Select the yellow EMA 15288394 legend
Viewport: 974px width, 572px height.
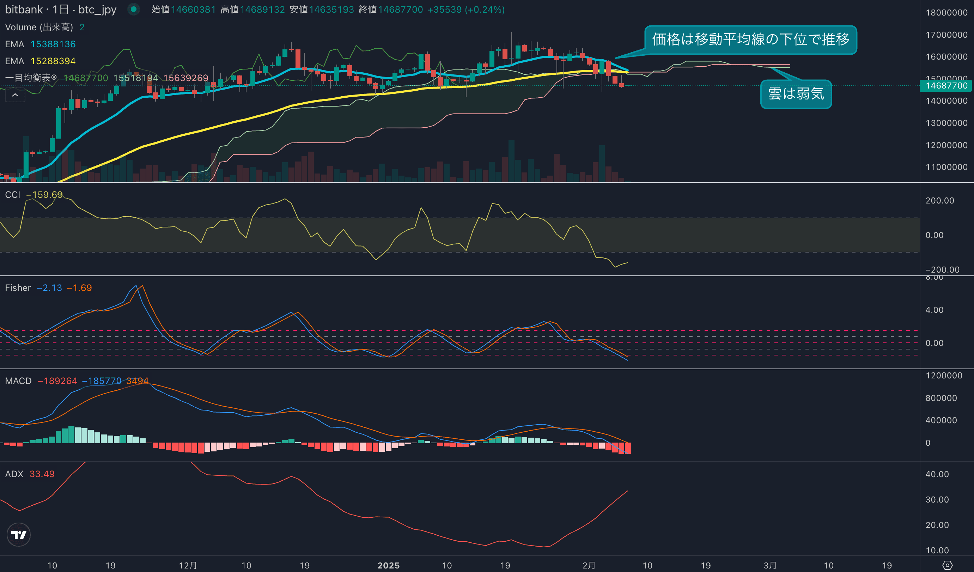40,61
